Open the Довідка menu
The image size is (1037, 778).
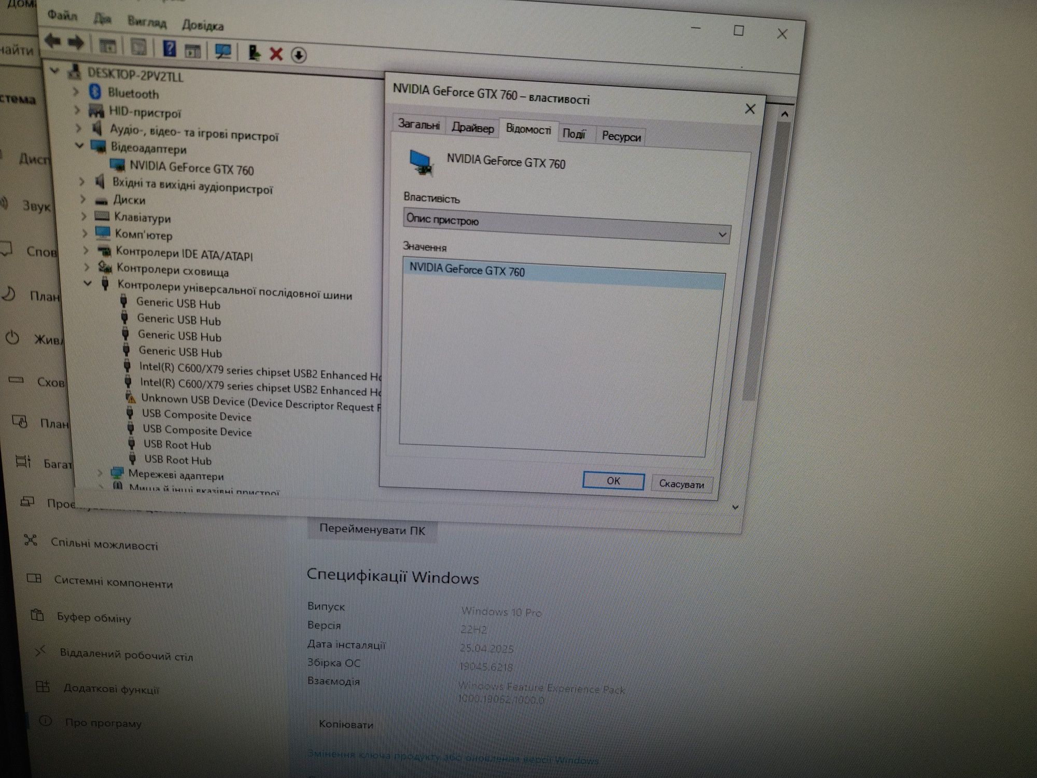click(x=203, y=25)
